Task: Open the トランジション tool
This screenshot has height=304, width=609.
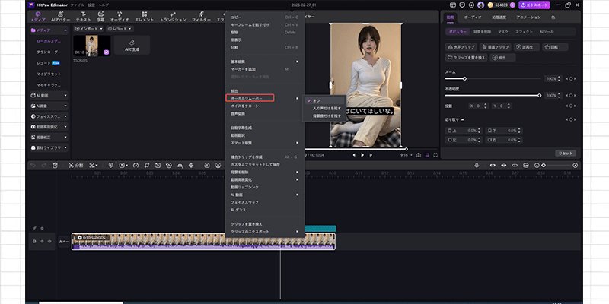Action: [x=173, y=16]
